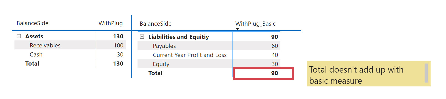The width and height of the screenshot is (446, 99).
Task: Collapse the Liabilities and Equitiy group
Action: [x=142, y=37]
